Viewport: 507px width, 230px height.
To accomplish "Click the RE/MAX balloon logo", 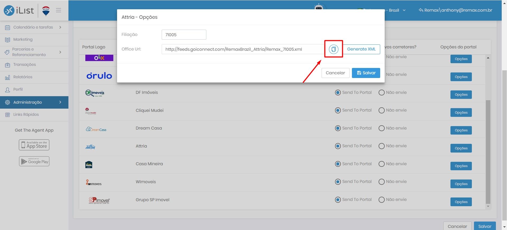I will point(46,11).
